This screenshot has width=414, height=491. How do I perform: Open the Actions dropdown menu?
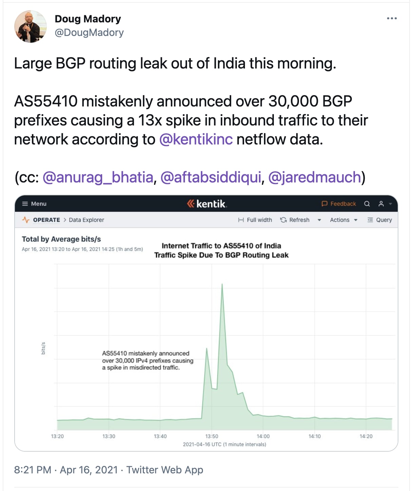click(344, 220)
